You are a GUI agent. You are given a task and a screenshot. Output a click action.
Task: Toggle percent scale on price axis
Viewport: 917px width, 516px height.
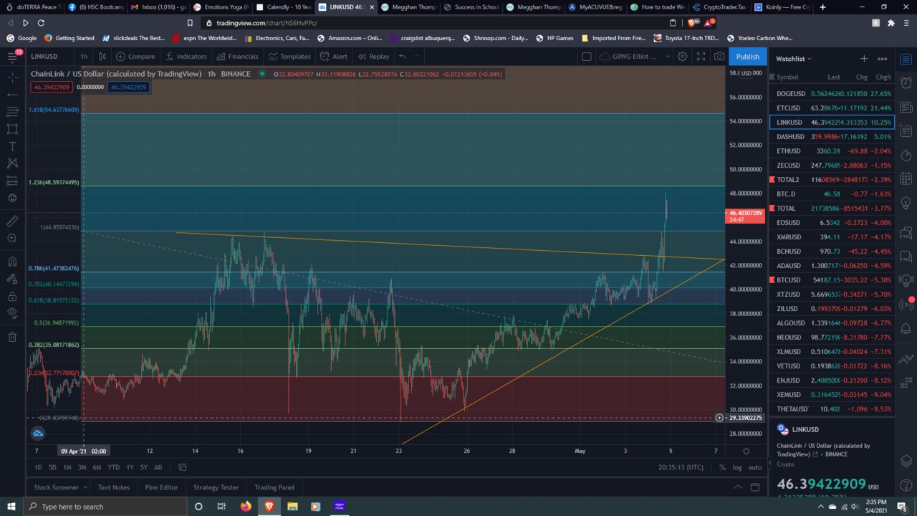click(722, 467)
